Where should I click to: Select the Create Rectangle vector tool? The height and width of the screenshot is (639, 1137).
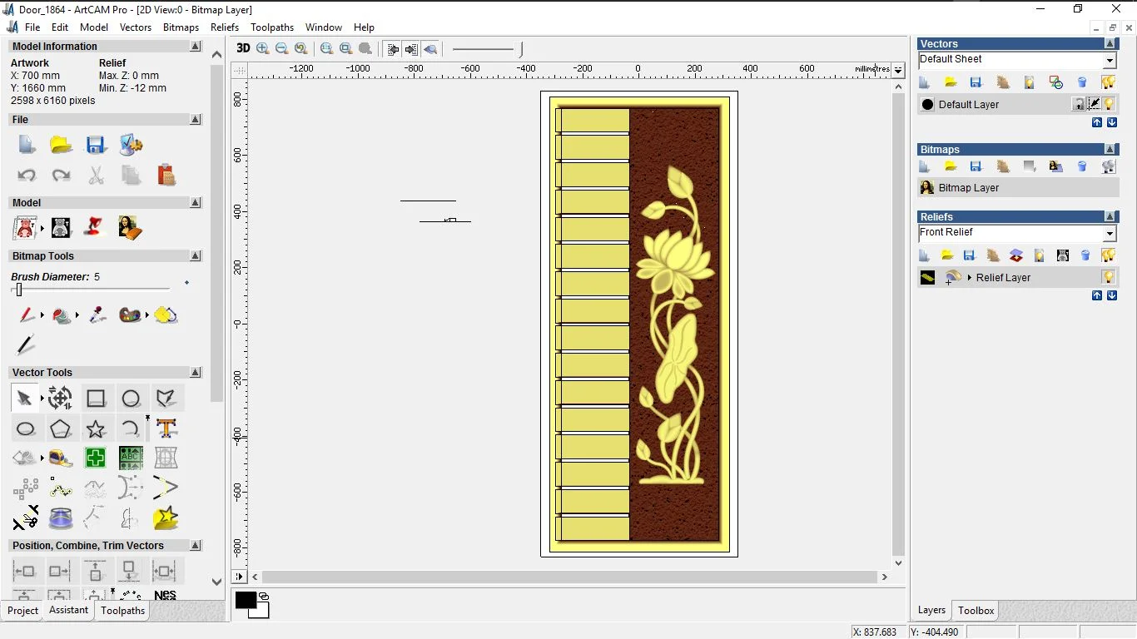coord(96,399)
